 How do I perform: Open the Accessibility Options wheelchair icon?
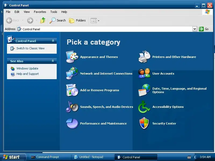click(144, 107)
